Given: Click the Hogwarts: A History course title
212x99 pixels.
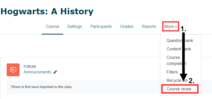Looking at the screenshot, I should [47, 12].
